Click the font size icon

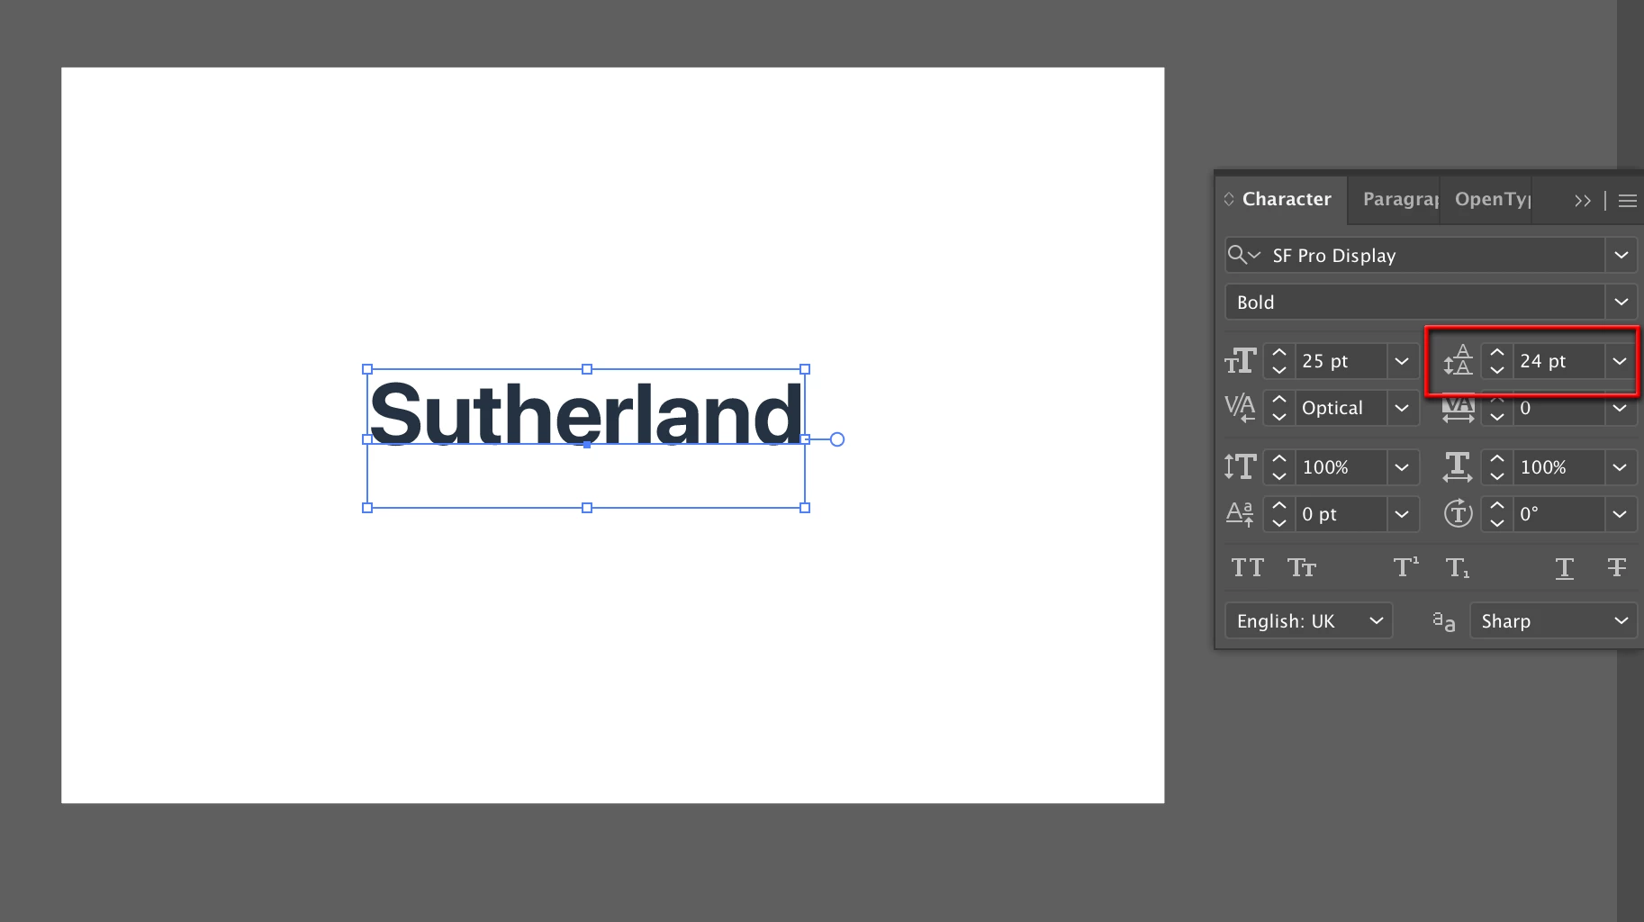tap(1240, 361)
